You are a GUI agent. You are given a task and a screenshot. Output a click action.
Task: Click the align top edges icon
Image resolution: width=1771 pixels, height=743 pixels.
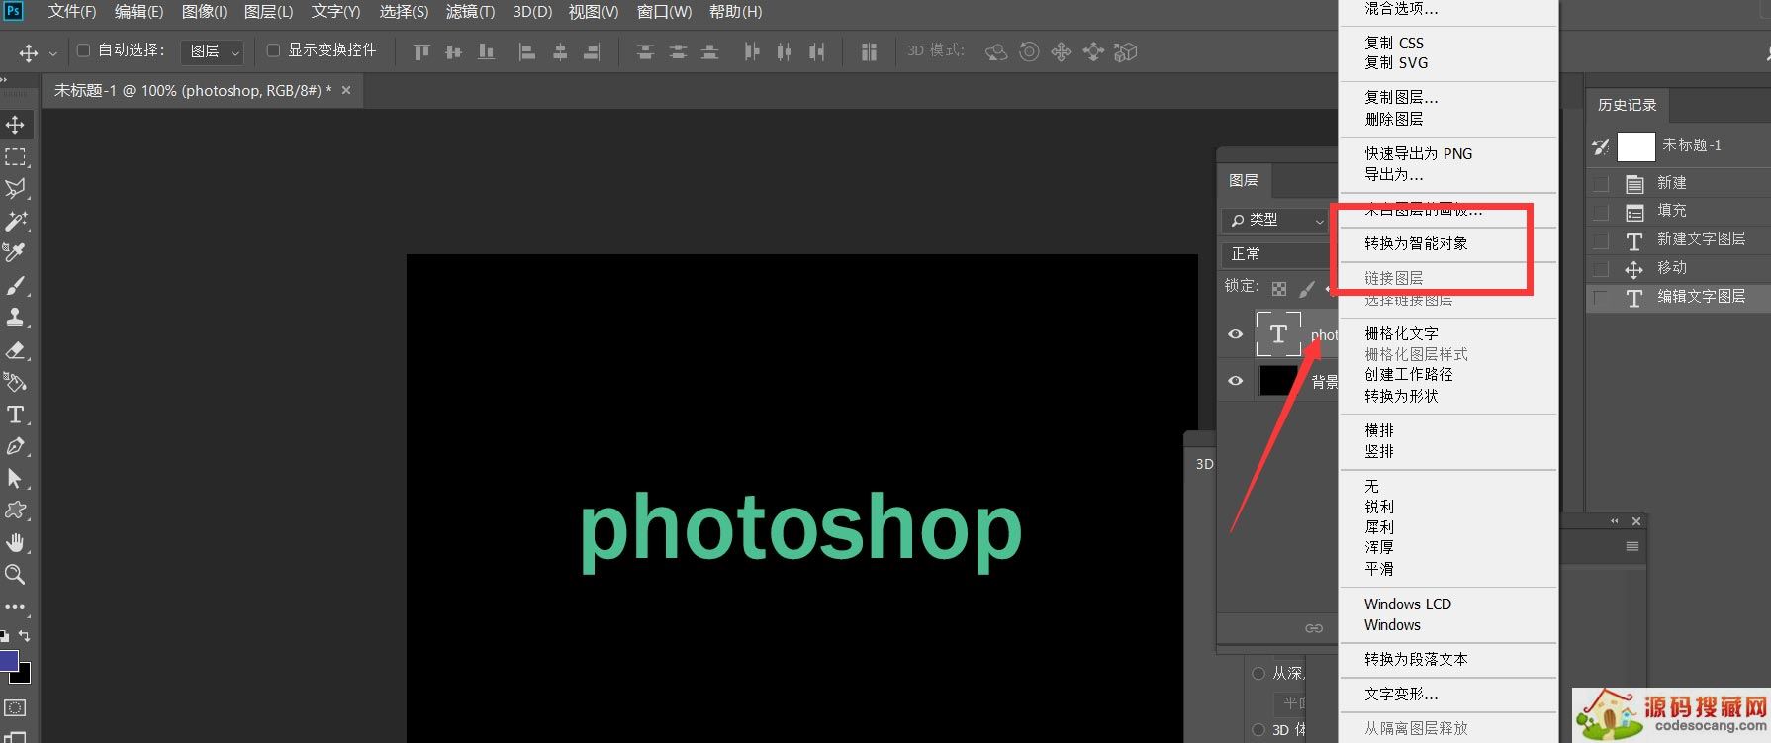(421, 51)
